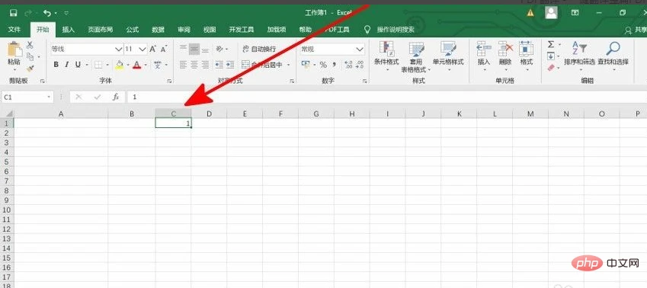Open the Formulas (公式) tab
Viewport: 647px width, 288px height.
133,30
